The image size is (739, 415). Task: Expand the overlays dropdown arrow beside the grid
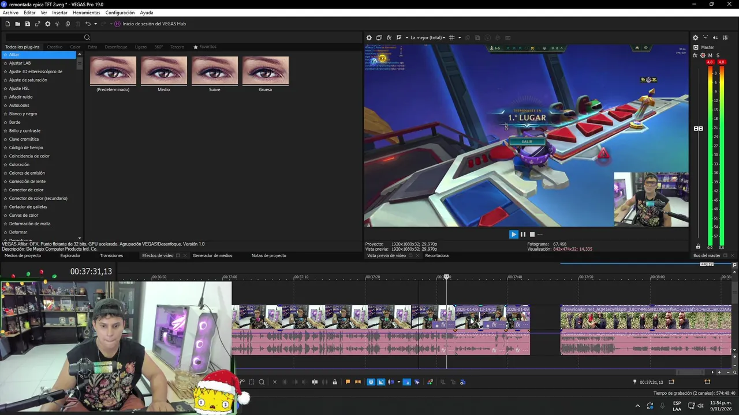(460, 37)
